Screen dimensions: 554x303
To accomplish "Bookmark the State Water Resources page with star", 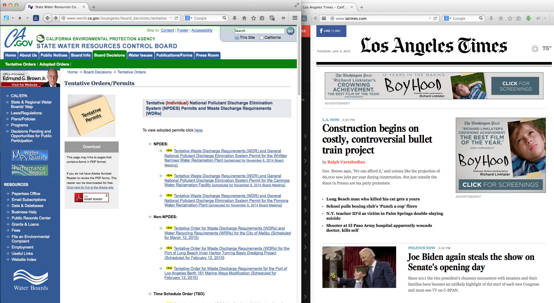I will (x=254, y=18).
